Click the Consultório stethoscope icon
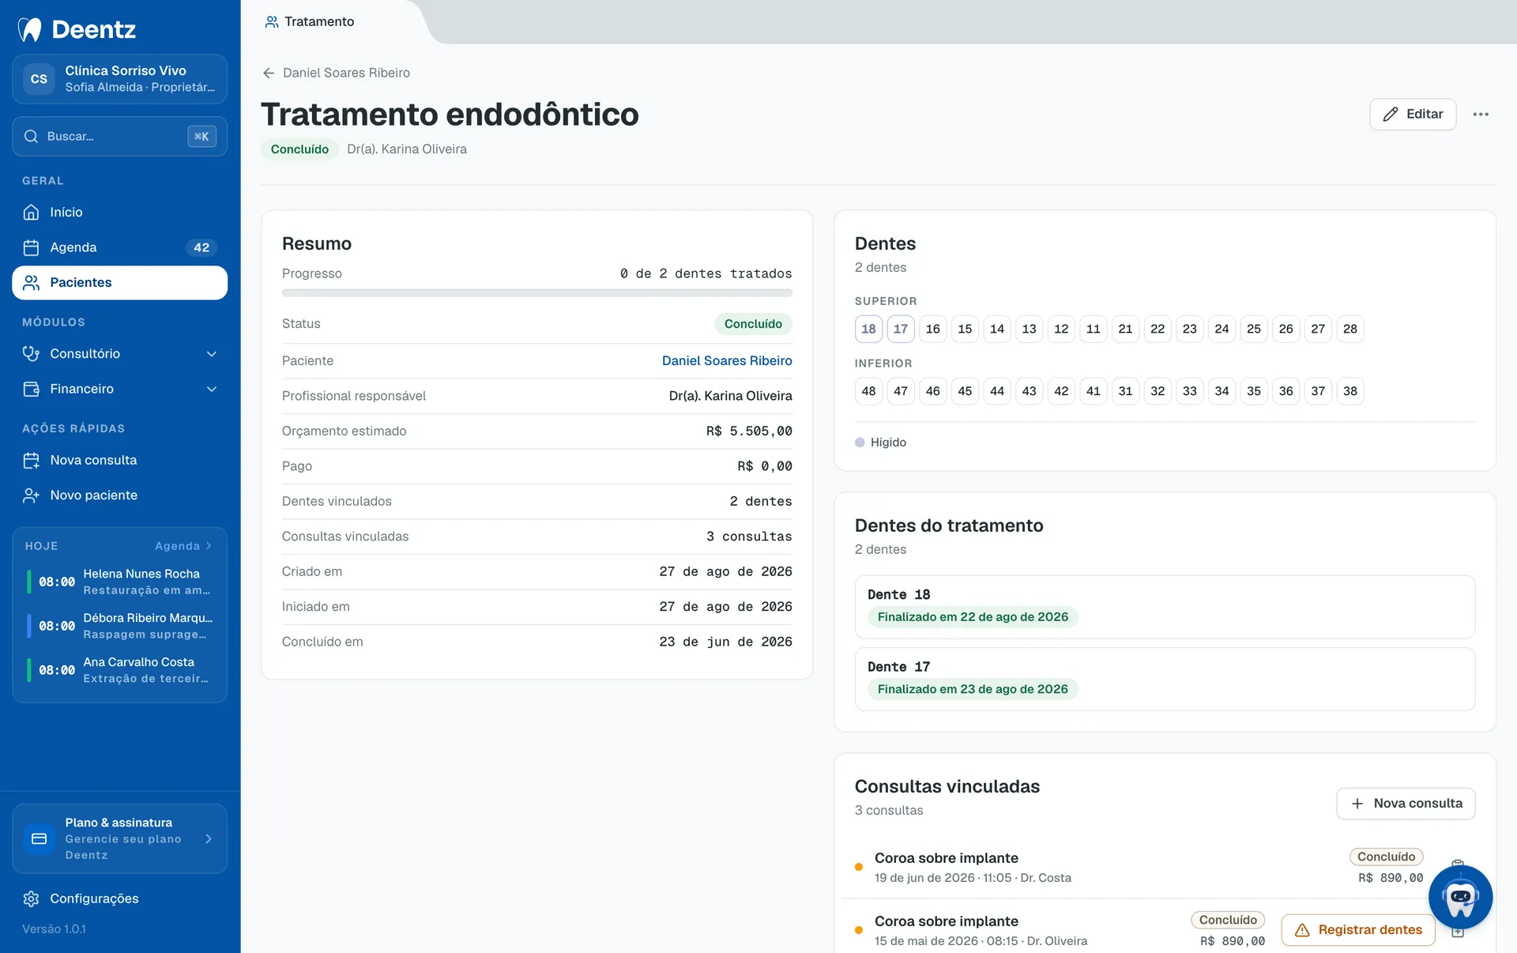Screen dimensions: 1517x953 (x=31, y=353)
